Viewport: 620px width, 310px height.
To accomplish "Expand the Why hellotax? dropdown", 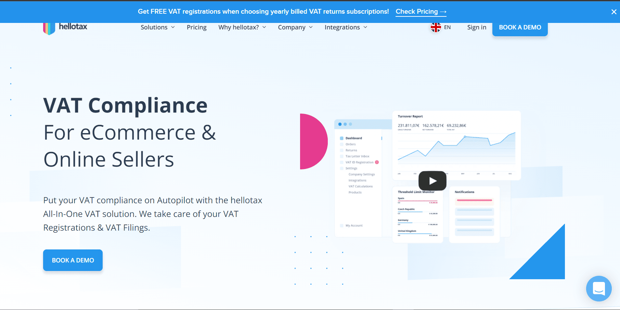I will click(242, 27).
